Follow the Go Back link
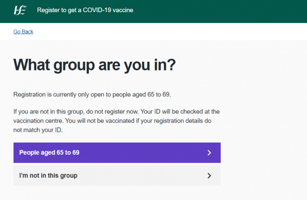The width and height of the screenshot is (307, 200). pos(23,32)
